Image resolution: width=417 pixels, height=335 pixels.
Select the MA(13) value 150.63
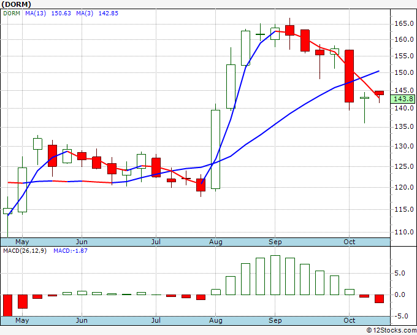pyautogui.click(x=61, y=13)
